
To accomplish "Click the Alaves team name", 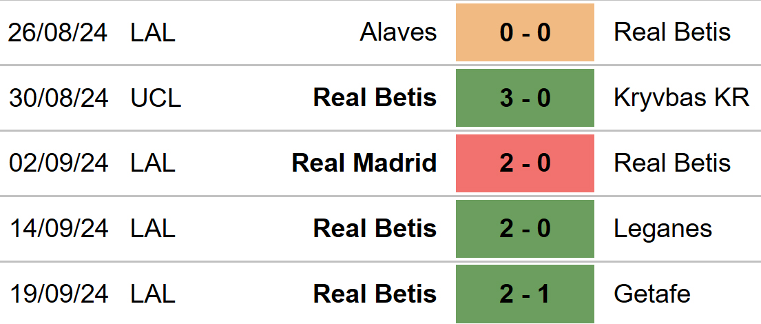I will click(x=398, y=32).
